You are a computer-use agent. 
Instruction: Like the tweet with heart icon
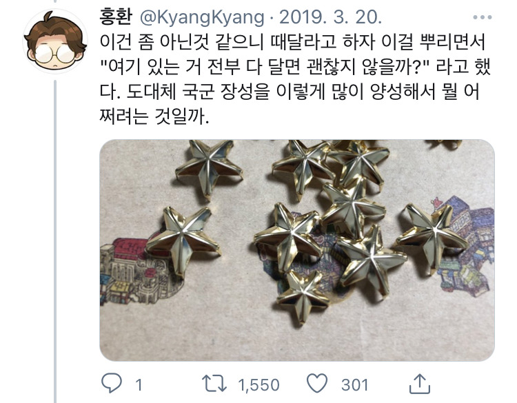[317, 383]
